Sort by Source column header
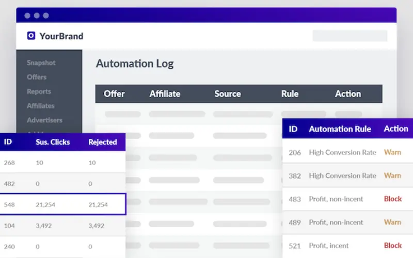The image size is (413, 258). (227, 94)
